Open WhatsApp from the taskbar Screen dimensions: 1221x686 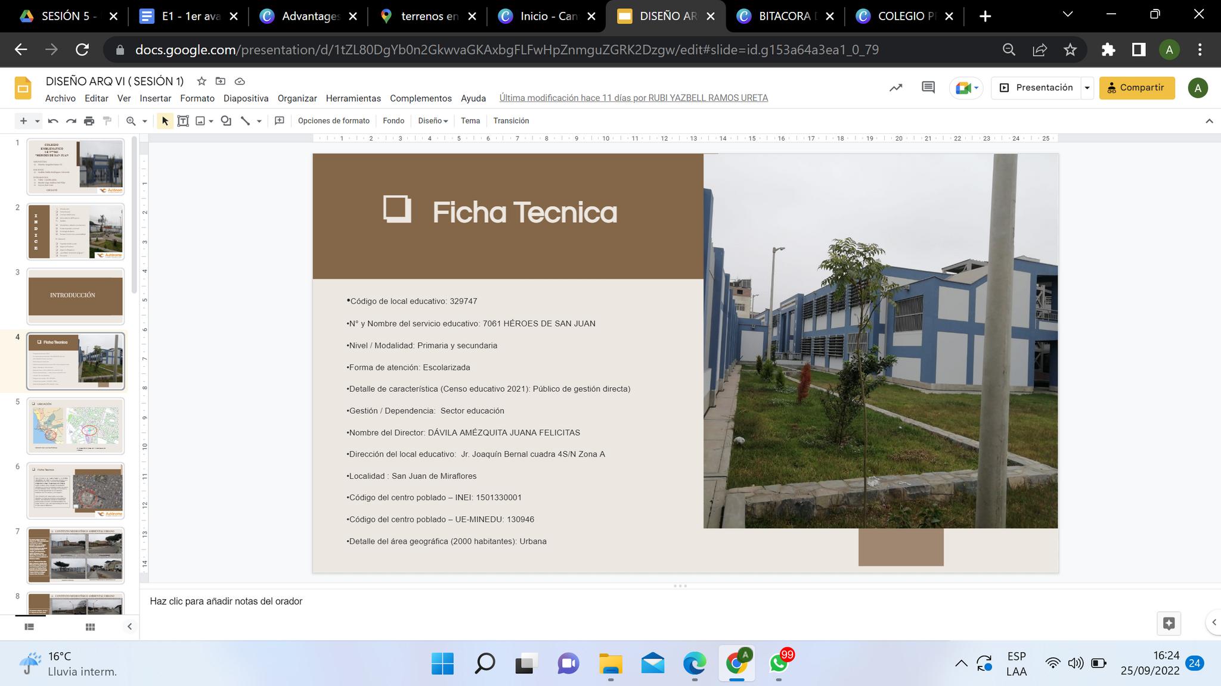(x=779, y=663)
